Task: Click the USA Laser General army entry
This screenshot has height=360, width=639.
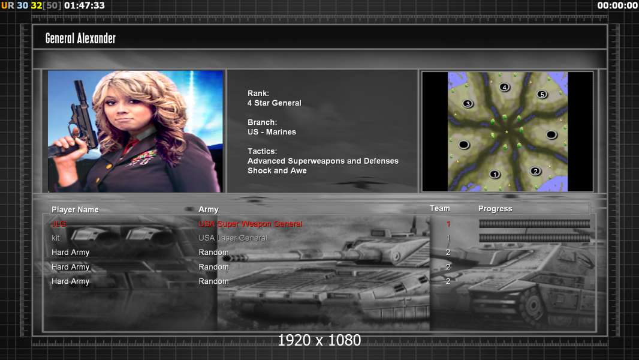Action: pos(233,238)
